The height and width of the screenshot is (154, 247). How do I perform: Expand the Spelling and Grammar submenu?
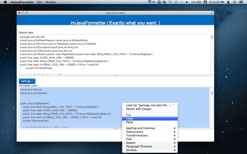[x=150, y=128]
